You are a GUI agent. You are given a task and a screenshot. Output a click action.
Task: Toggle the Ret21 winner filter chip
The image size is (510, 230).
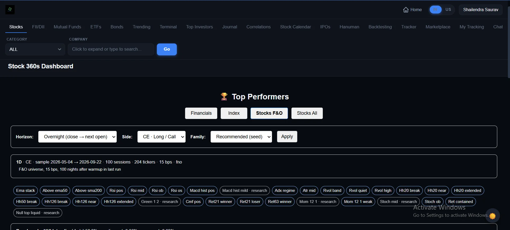220,202
